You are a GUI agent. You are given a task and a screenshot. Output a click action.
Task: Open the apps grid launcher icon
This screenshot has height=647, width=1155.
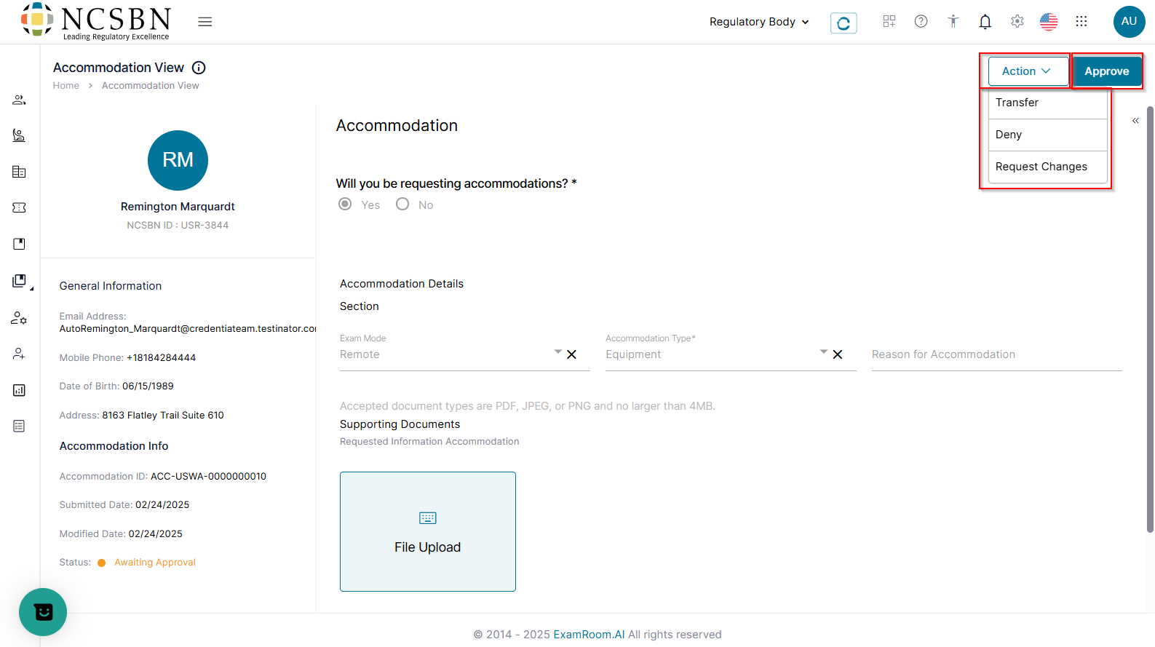tap(1081, 22)
